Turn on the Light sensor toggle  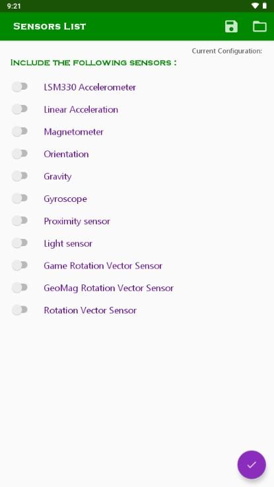tap(20, 243)
